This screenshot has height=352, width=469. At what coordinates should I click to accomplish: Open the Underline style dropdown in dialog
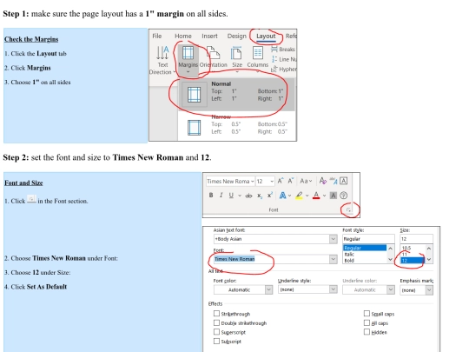(334, 289)
